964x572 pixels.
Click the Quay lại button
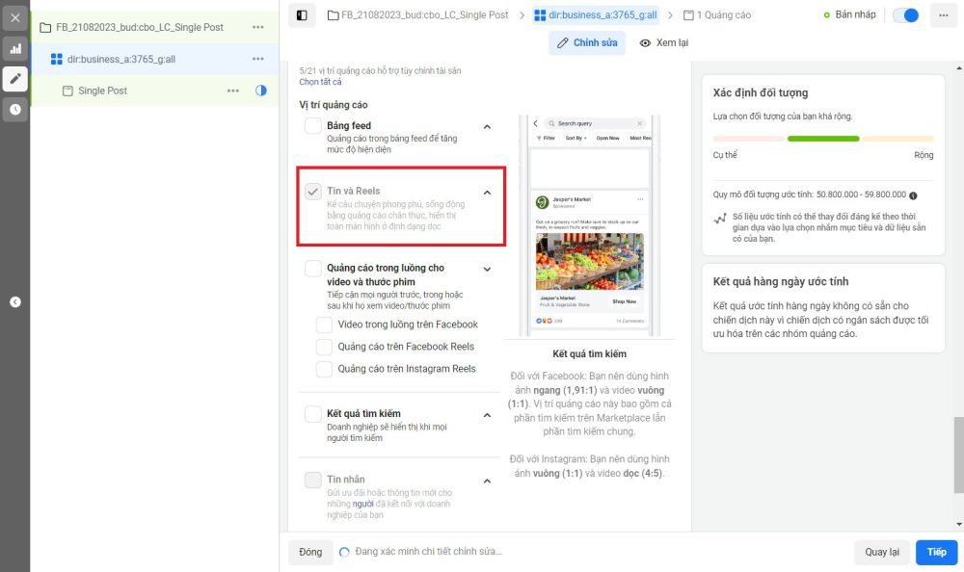coord(882,552)
